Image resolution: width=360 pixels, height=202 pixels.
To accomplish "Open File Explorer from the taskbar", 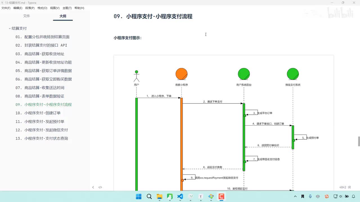I will tap(159, 196).
